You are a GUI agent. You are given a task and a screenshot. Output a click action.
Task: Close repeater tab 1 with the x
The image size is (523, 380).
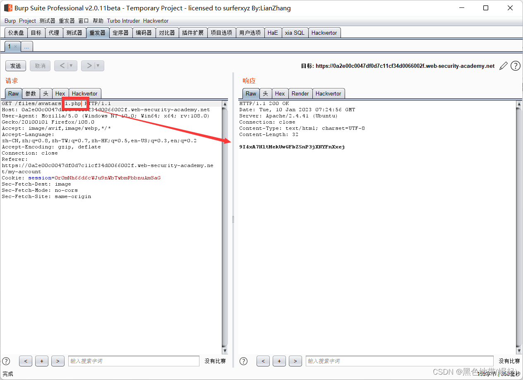(16, 47)
